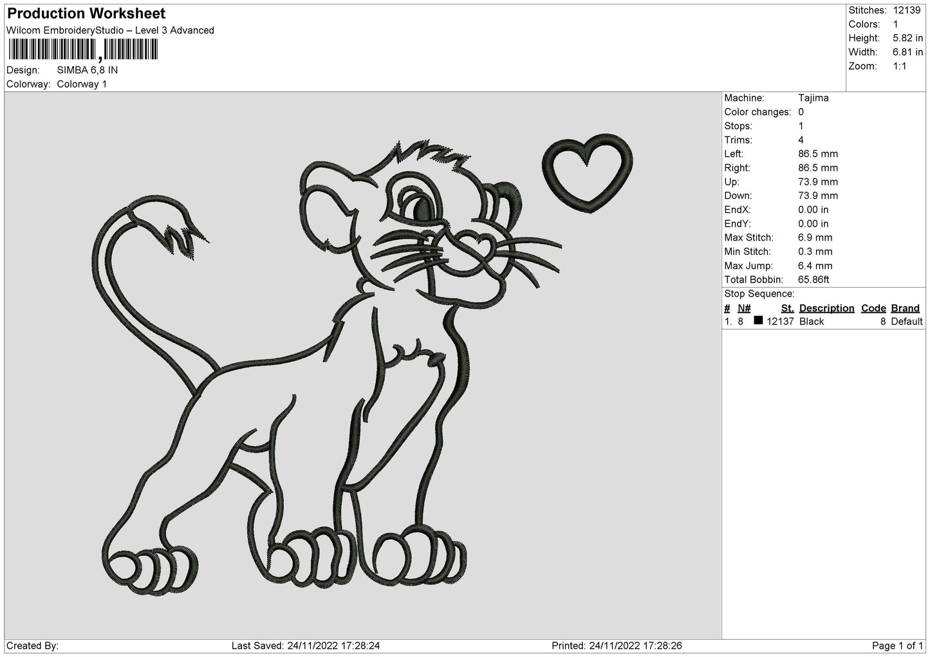
Task: Click the embroidered heart outline
Action: (x=588, y=173)
